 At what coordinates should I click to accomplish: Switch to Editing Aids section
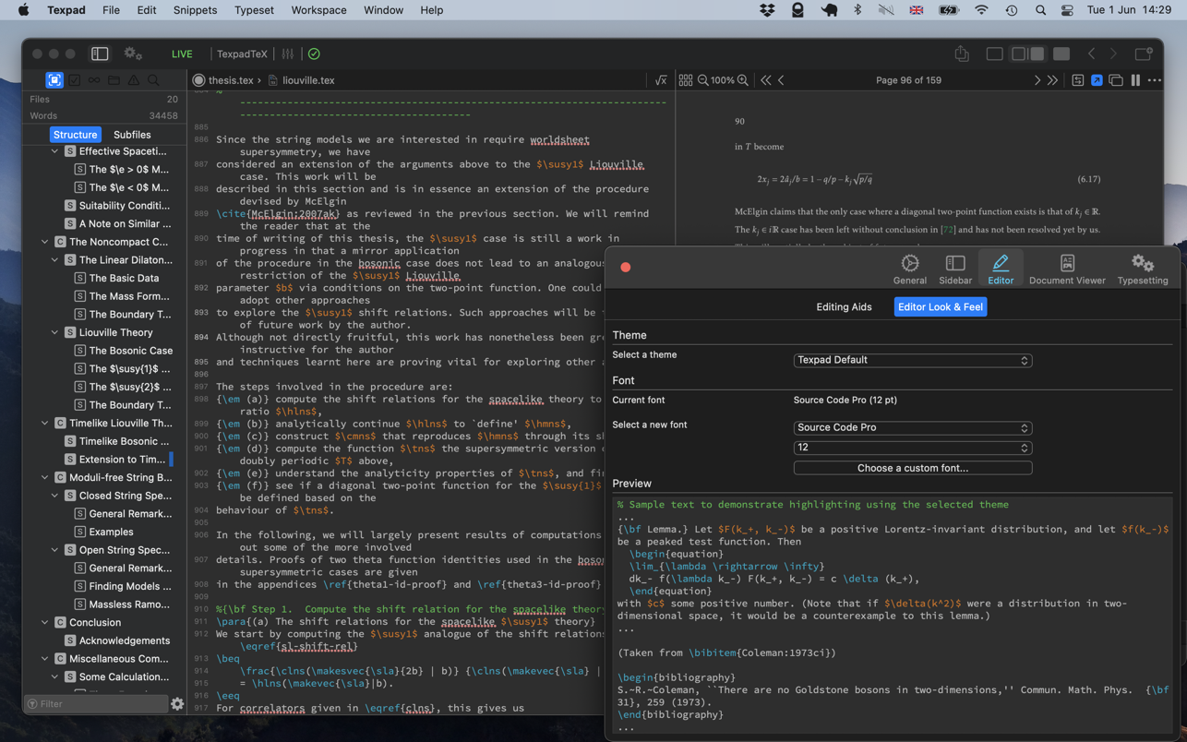point(844,306)
